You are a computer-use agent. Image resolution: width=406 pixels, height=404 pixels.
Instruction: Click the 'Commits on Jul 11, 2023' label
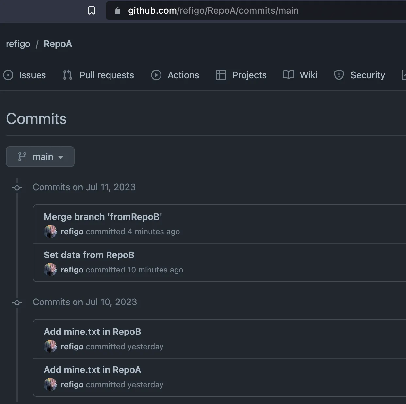pos(84,187)
